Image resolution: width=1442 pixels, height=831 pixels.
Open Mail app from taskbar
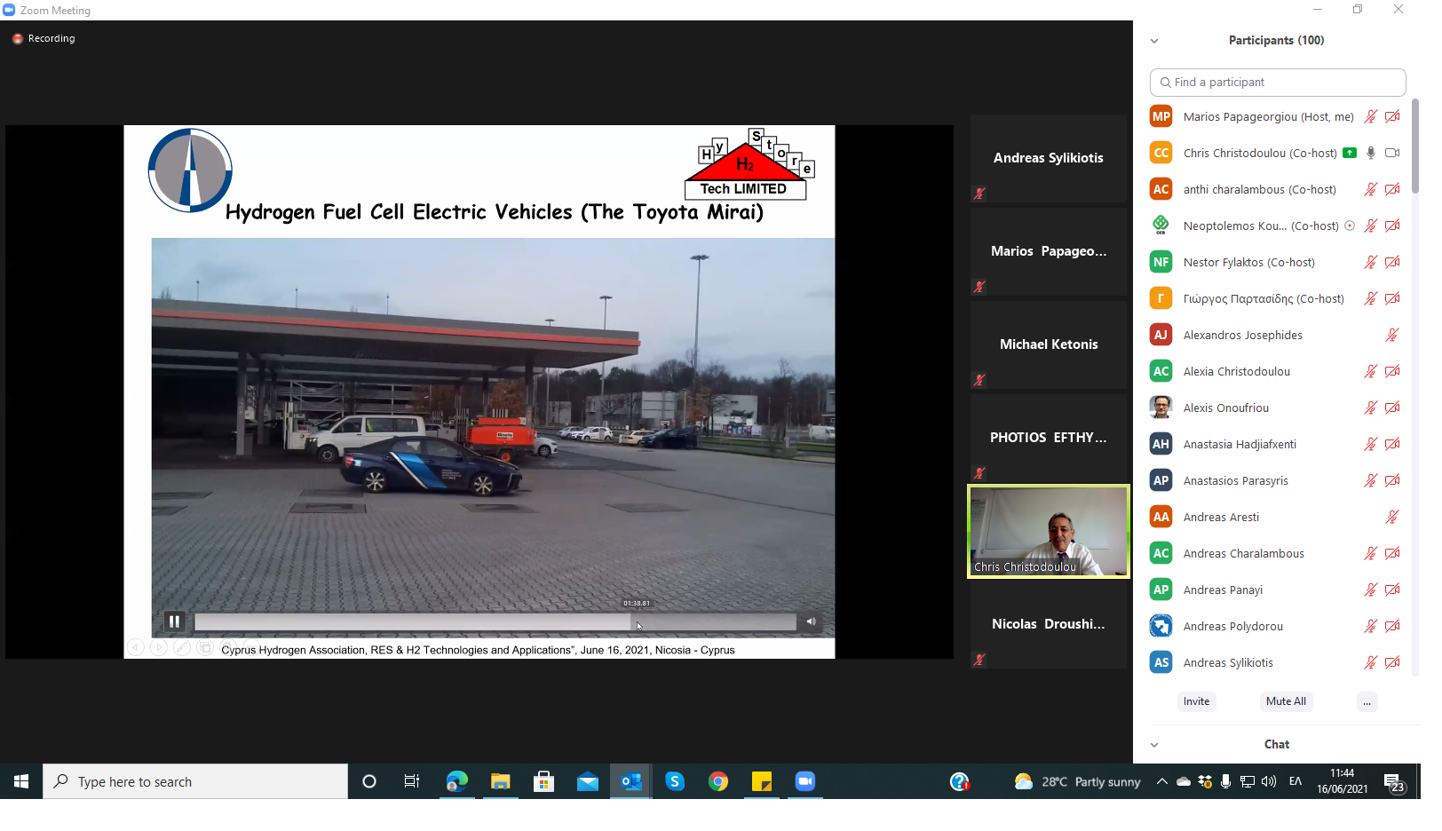pyautogui.click(x=587, y=781)
